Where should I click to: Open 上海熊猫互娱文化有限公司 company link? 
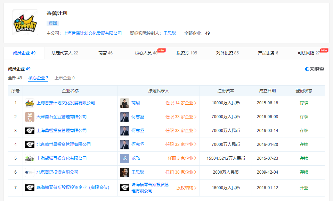62,158
